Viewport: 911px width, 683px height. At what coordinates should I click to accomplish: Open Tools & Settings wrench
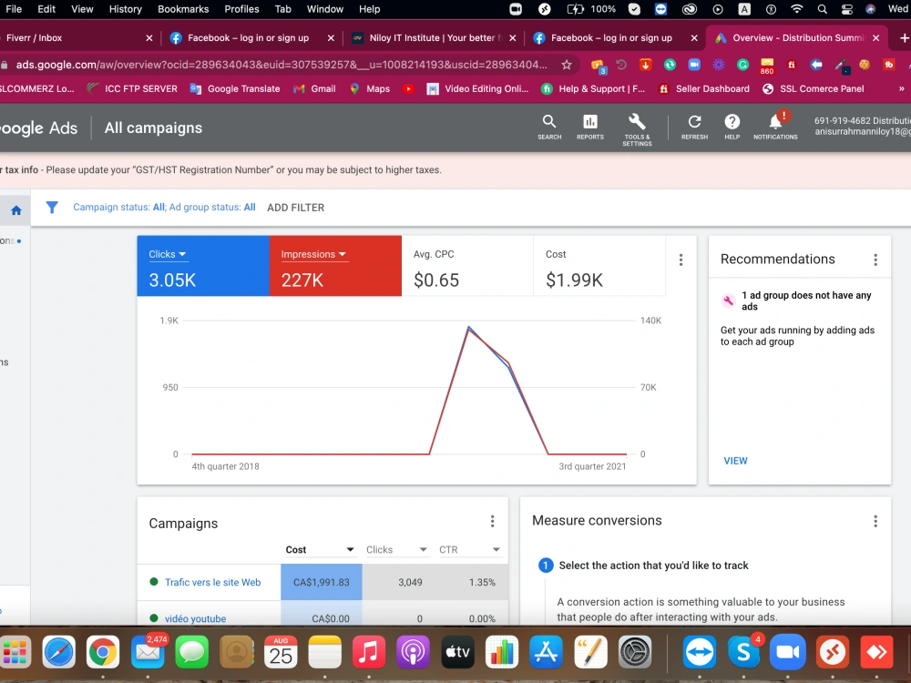pyautogui.click(x=637, y=129)
